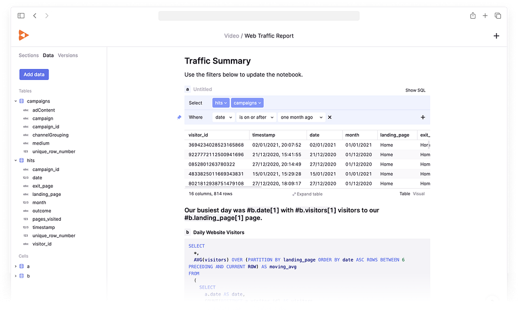Go forward with the browser forward arrow
The width and height of the screenshot is (518, 331).
[46, 15]
